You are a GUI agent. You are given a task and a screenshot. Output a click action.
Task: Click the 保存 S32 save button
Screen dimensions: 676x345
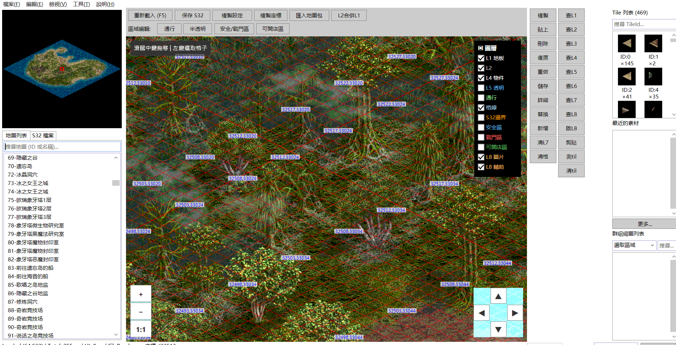(193, 16)
